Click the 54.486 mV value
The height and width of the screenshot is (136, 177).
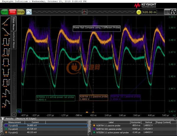(32, 125)
